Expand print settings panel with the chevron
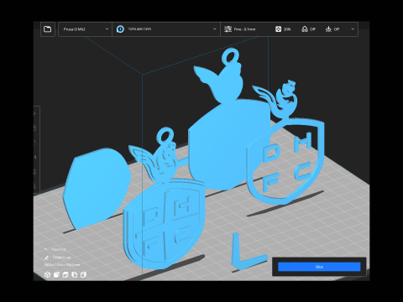403x302 pixels. pos(353,29)
